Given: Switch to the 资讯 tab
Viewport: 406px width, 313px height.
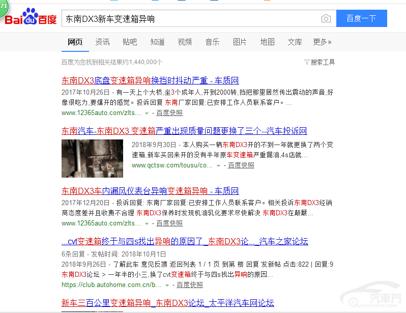Looking at the screenshot, I should click(x=103, y=42).
